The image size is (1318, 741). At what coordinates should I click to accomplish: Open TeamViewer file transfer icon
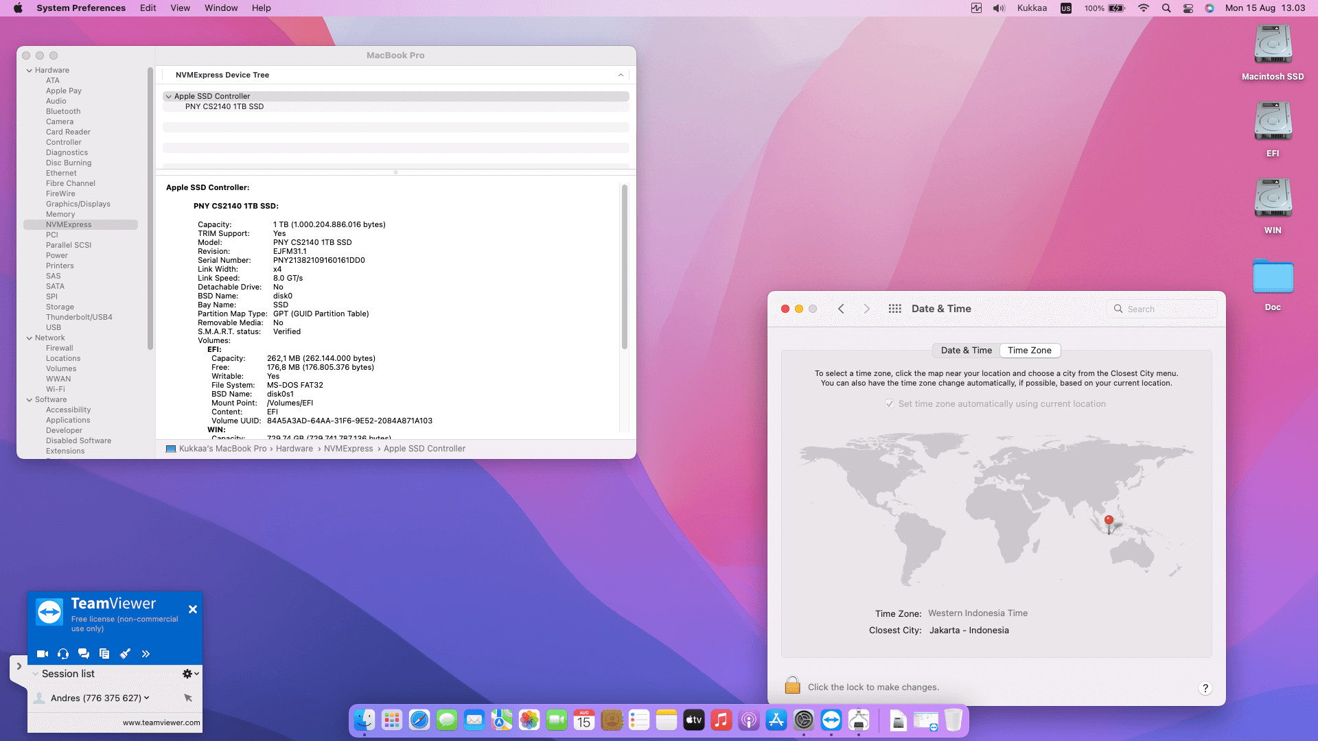(x=104, y=654)
